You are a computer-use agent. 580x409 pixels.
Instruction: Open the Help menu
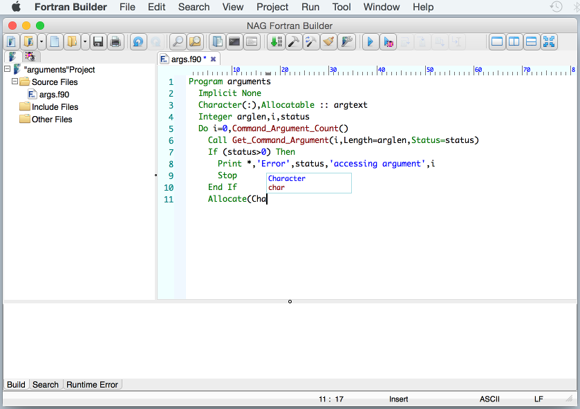[423, 7]
